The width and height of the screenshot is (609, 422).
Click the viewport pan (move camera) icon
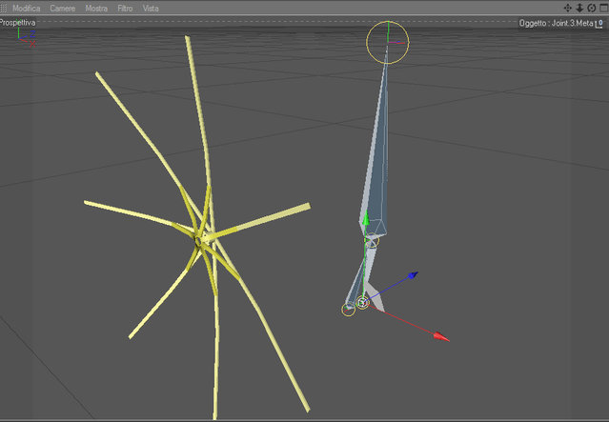pyautogui.click(x=567, y=8)
